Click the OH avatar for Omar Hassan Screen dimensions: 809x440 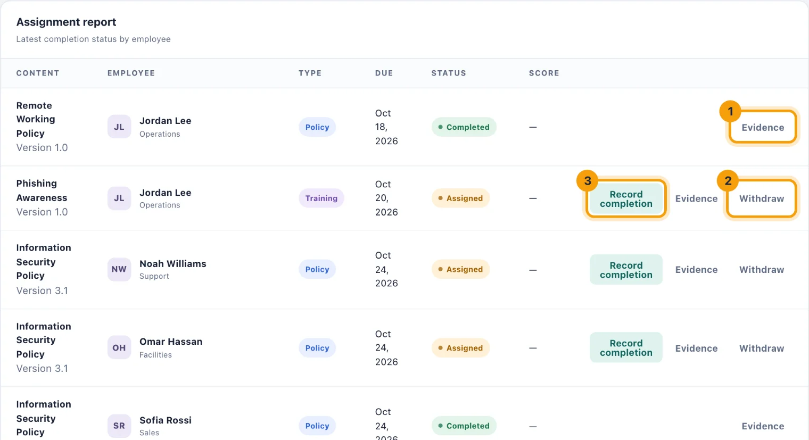(x=119, y=348)
